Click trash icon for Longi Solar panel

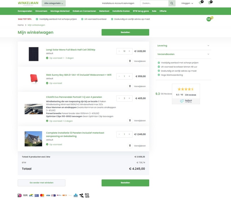[x=130, y=61]
